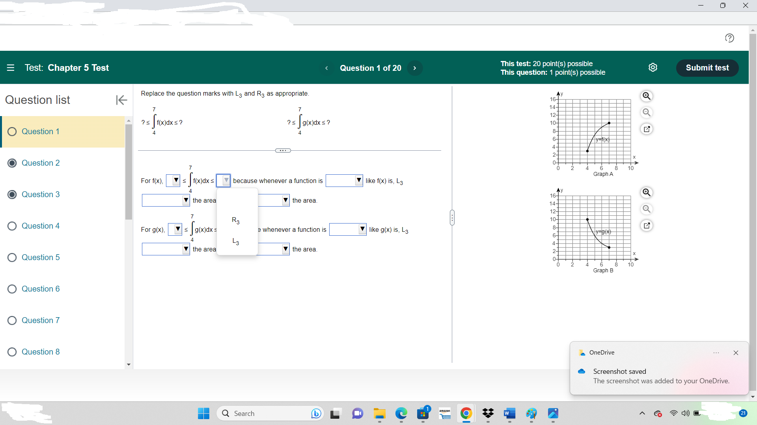Open test settings gear icon

click(x=653, y=68)
